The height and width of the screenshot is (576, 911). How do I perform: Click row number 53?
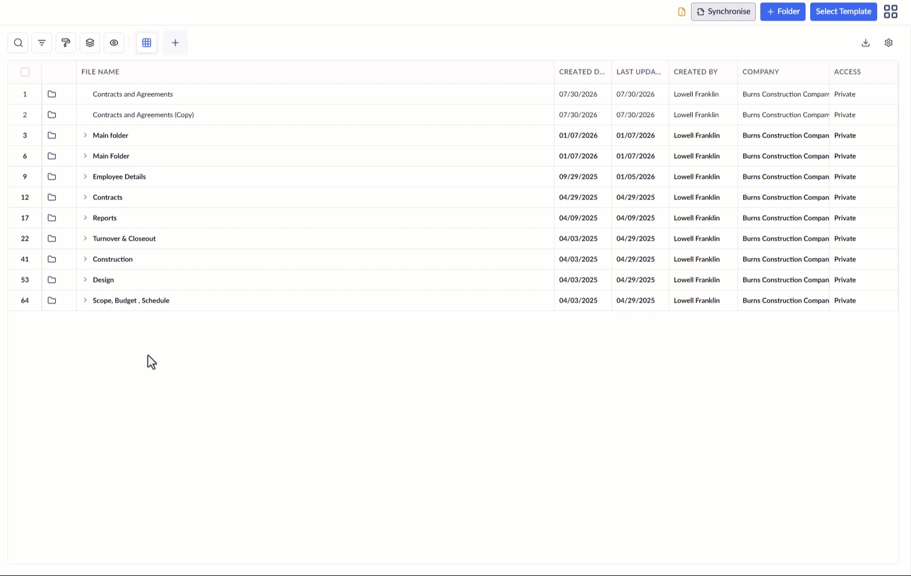pyautogui.click(x=25, y=280)
